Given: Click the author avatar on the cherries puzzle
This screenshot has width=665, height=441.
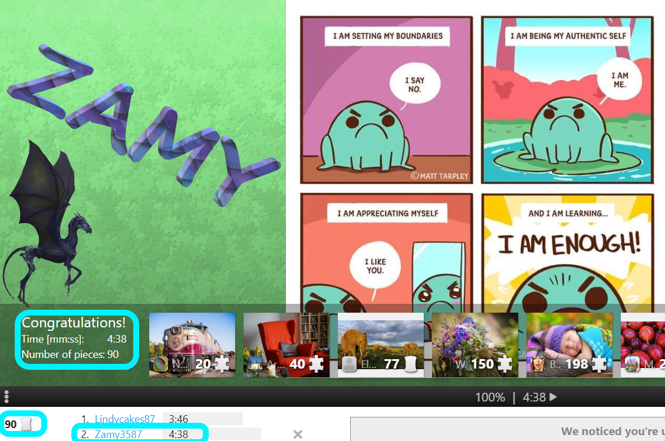Looking at the screenshot, I should pyautogui.click(x=632, y=364).
